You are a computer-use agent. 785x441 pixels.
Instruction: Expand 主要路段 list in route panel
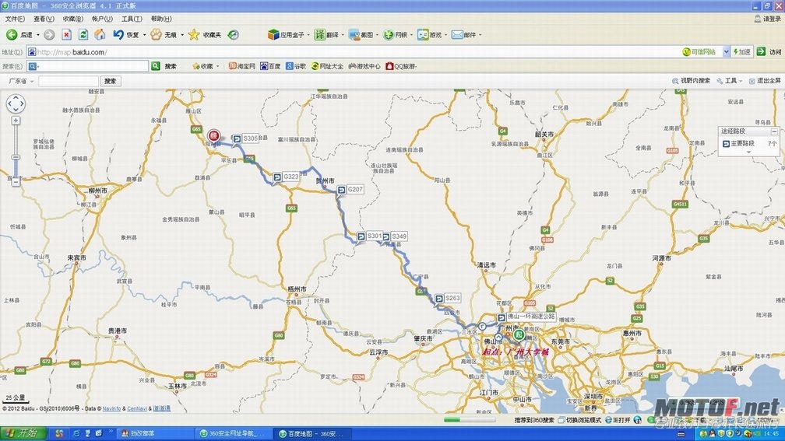click(749, 152)
